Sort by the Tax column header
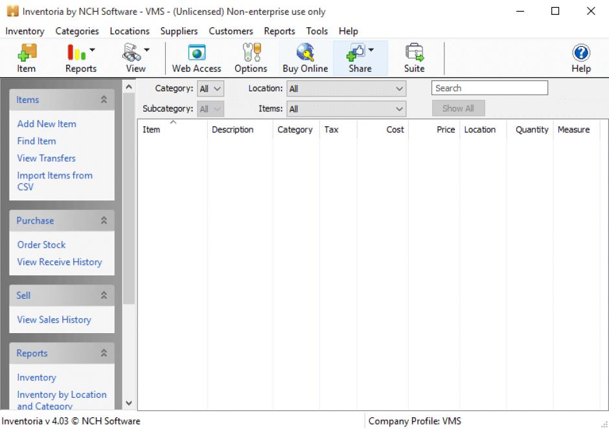The image size is (609, 429). click(338, 130)
